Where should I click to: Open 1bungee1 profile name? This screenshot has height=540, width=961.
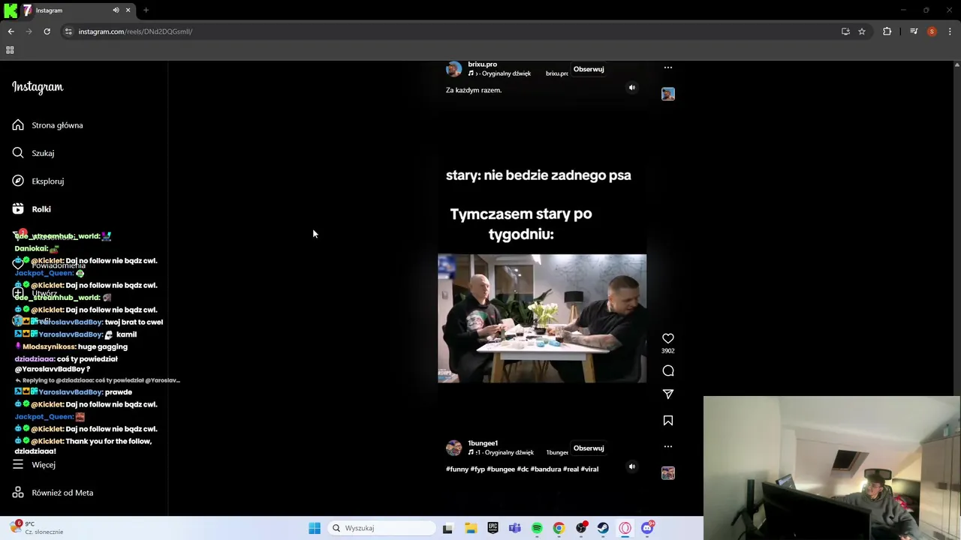coord(483,443)
